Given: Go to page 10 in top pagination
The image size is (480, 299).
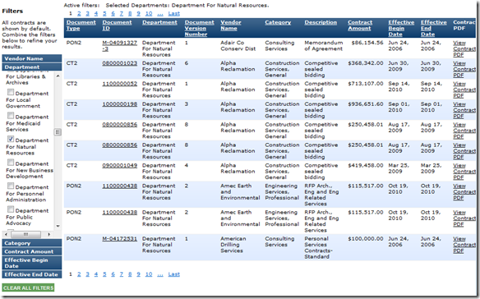Looking at the screenshot, I should (149, 13).
